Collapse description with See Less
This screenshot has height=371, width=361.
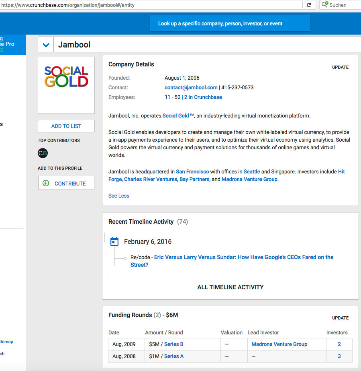point(119,196)
